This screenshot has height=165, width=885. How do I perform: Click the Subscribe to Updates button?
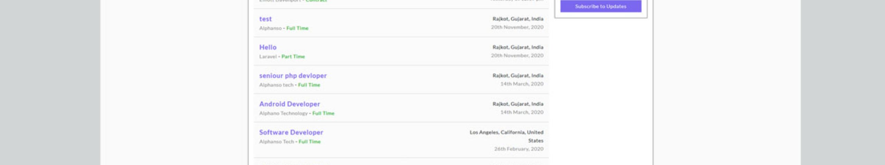coord(600,6)
